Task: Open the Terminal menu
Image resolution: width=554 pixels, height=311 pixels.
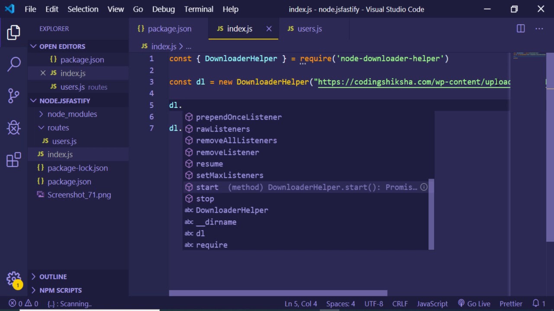Action: [x=199, y=9]
